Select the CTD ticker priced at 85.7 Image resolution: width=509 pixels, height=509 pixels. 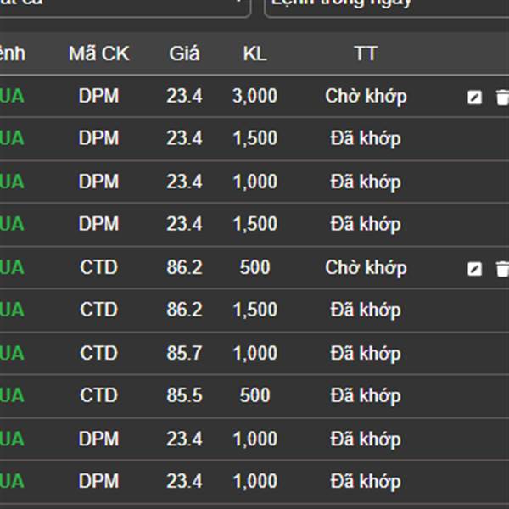[x=98, y=353]
